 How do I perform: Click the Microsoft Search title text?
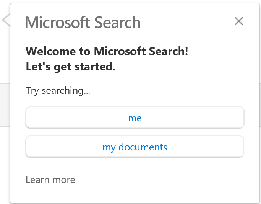click(83, 22)
